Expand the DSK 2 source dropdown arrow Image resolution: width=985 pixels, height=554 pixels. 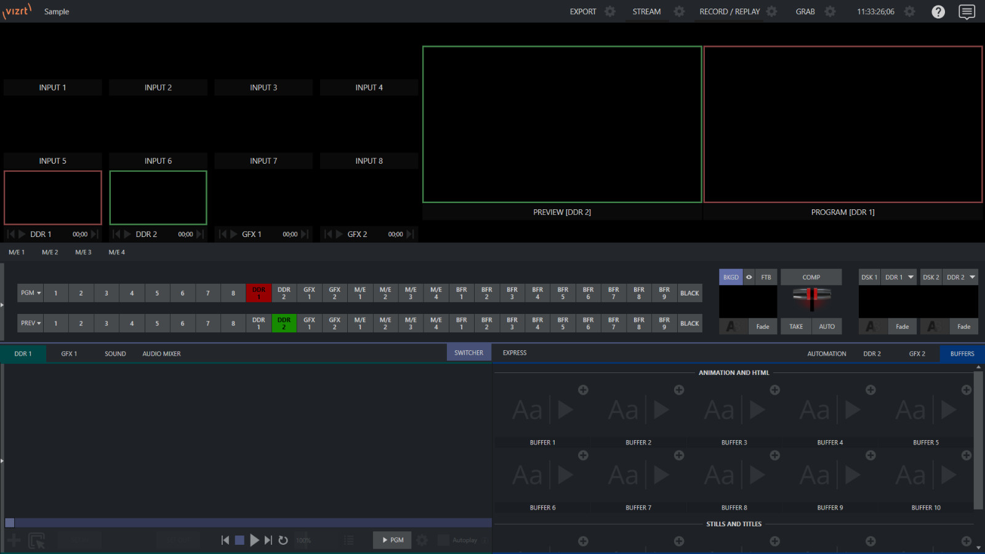tap(972, 277)
